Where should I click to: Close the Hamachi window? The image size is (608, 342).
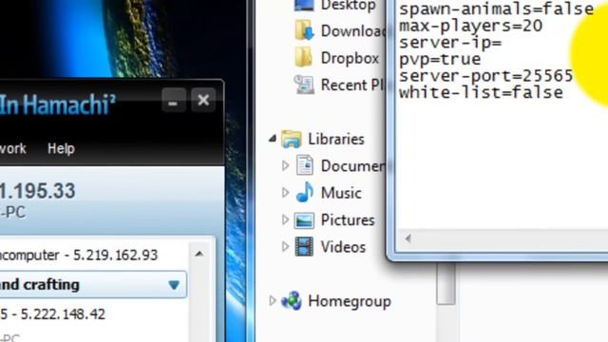(203, 101)
